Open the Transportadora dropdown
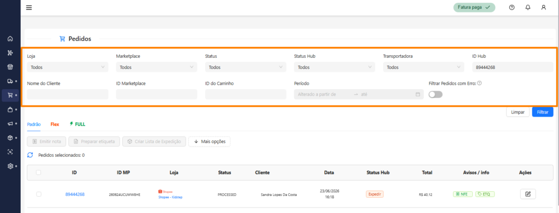The width and height of the screenshot is (559, 213). pos(424,67)
